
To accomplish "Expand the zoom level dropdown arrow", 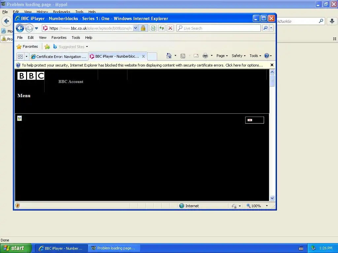I will tap(267, 206).
